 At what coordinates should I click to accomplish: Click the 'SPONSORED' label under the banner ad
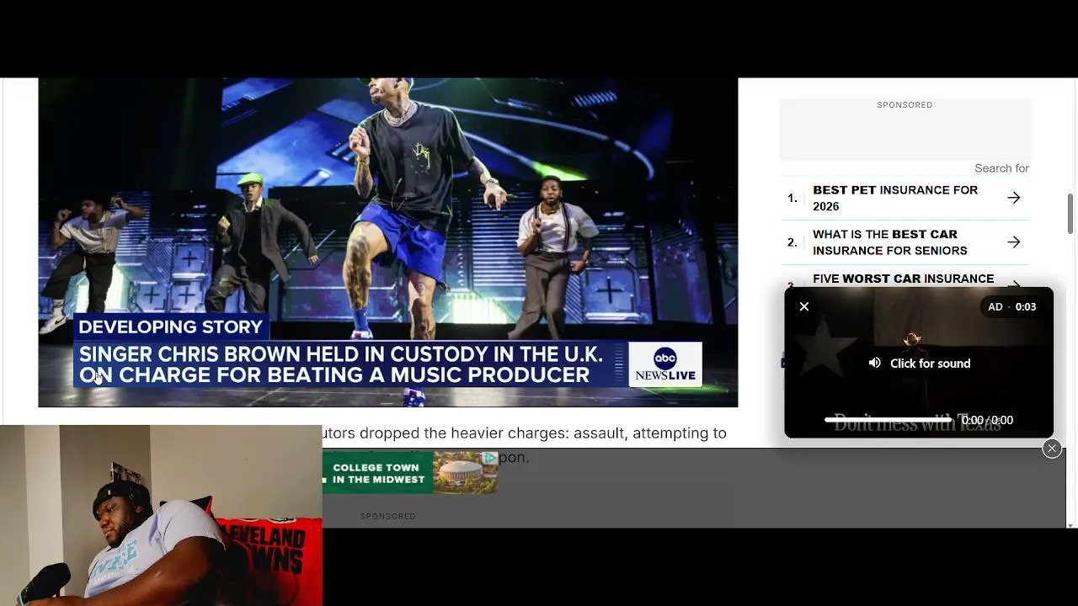point(388,516)
